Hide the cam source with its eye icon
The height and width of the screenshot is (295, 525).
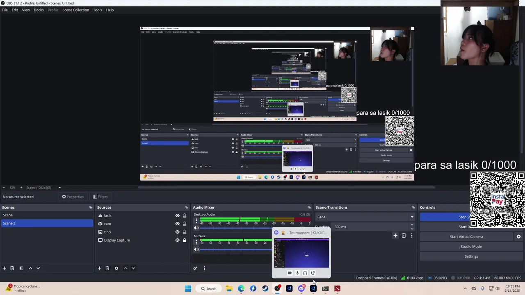[x=177, y=224]
